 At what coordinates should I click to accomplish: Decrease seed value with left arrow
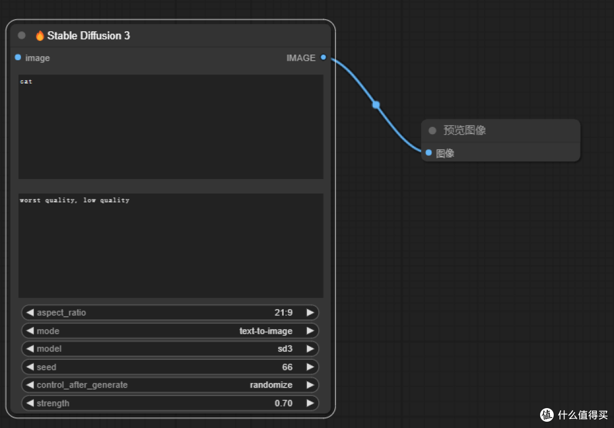click(x=30, y=367)
